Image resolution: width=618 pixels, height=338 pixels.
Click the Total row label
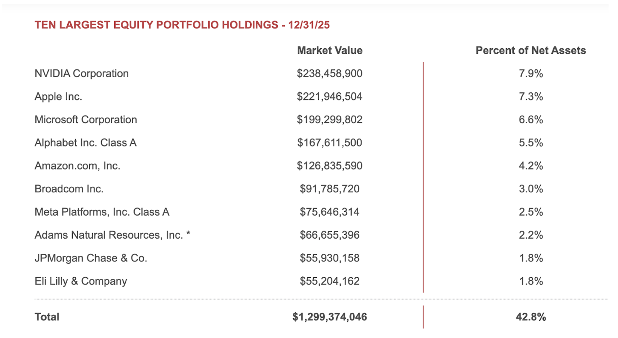[x=47, y=317]
